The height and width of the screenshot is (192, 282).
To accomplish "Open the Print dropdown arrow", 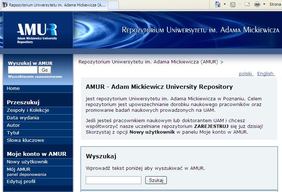I will point(264,4).
